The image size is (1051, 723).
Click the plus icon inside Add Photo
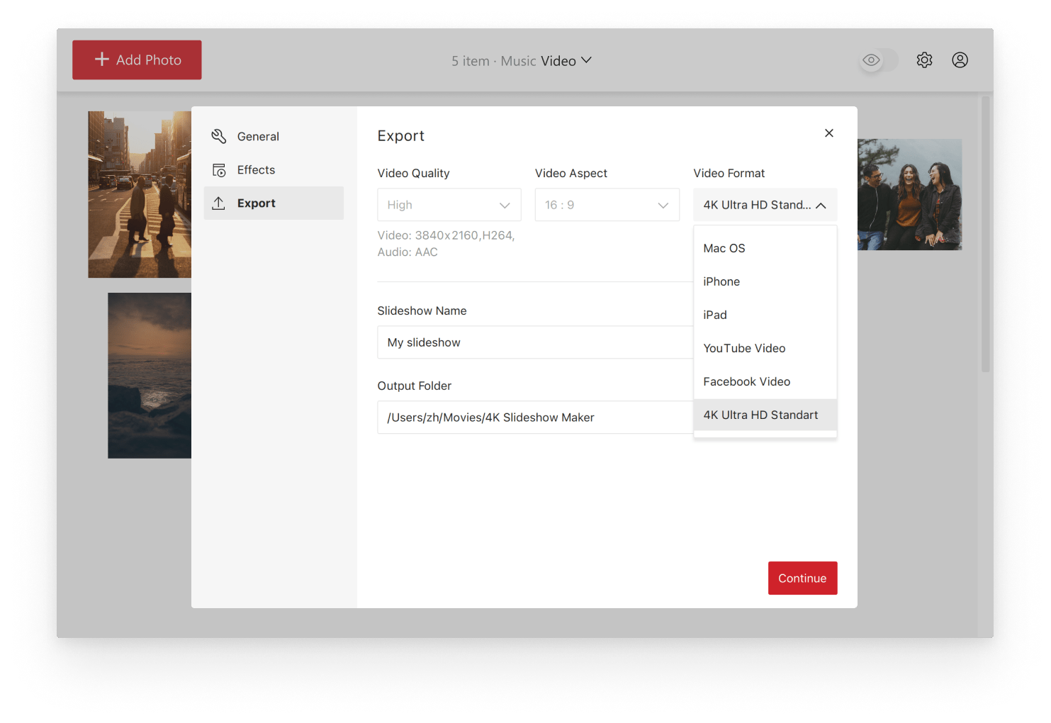tap(101, 60)
